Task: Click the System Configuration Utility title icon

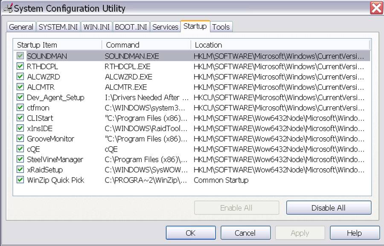Action: 8,9
